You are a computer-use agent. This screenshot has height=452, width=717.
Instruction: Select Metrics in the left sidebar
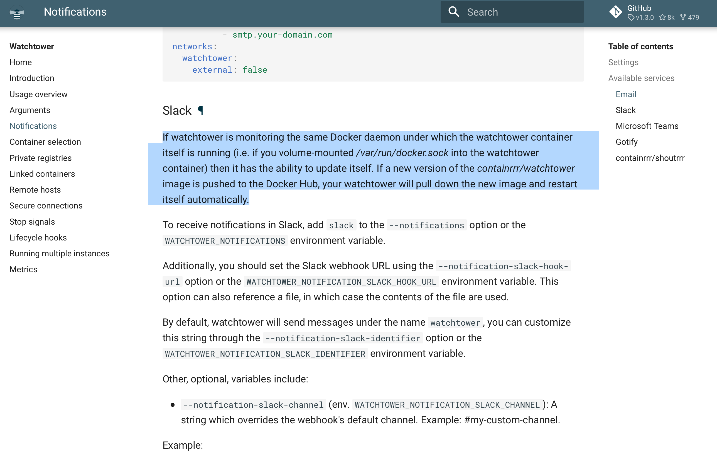coord(23,269)
